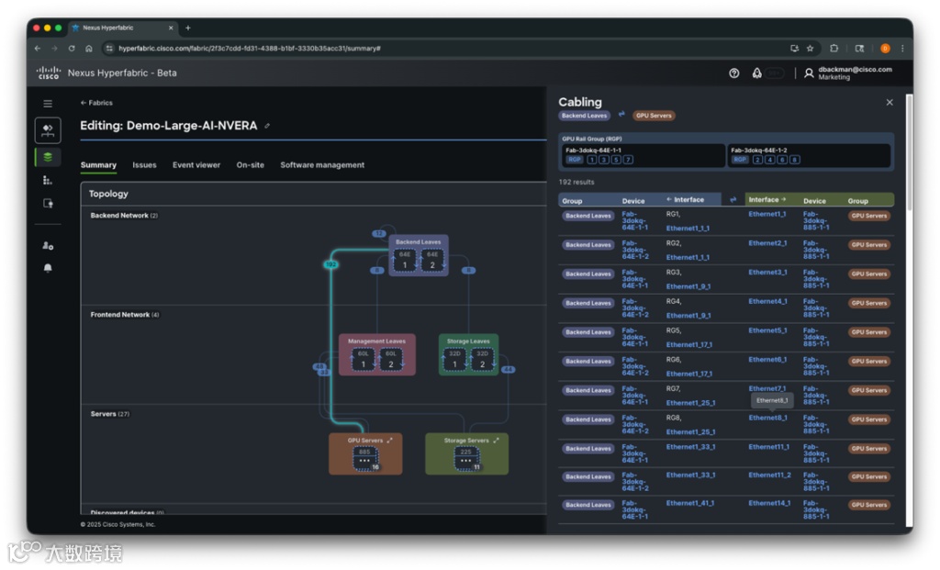Open the 225 storage server stack
This screenshot has width=940, height=570.
[x=465, y=459]
